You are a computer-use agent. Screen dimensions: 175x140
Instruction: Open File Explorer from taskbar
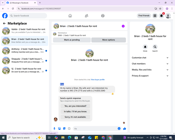pos(63,138)
